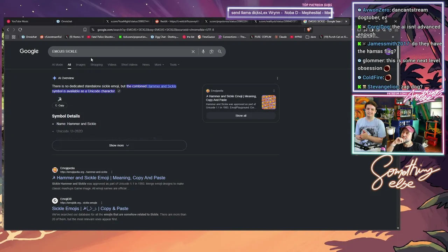Open AI Overview three-dot options
This screenshot has height=252, width=448.
click(x=277, y=78)
